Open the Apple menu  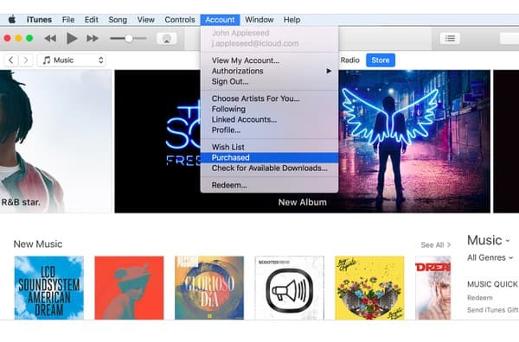(12, 20)
